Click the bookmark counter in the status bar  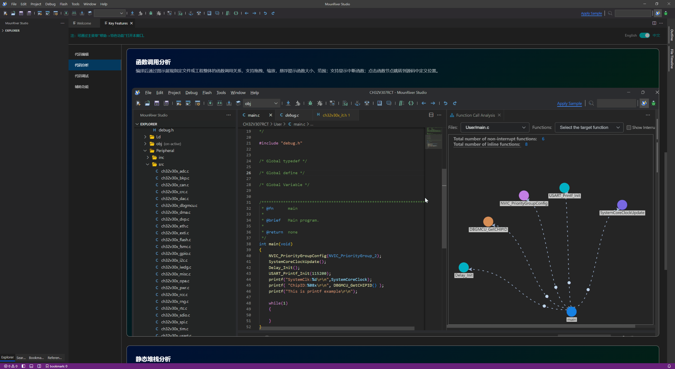pos(56,366)
